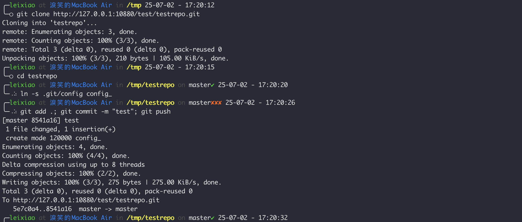Click the green checkmark at the 17:20:32 prompt
Image resolution: width=522 pixels, height=222 pixels.
tap(213, 218)
